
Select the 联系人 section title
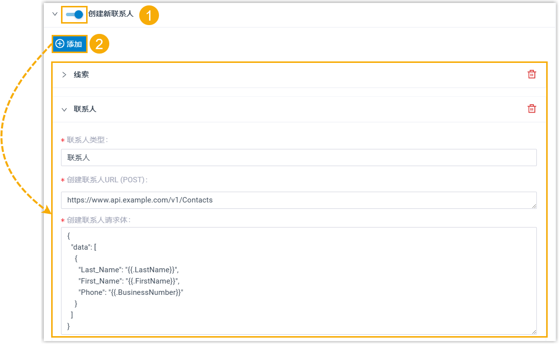(85, 109)
